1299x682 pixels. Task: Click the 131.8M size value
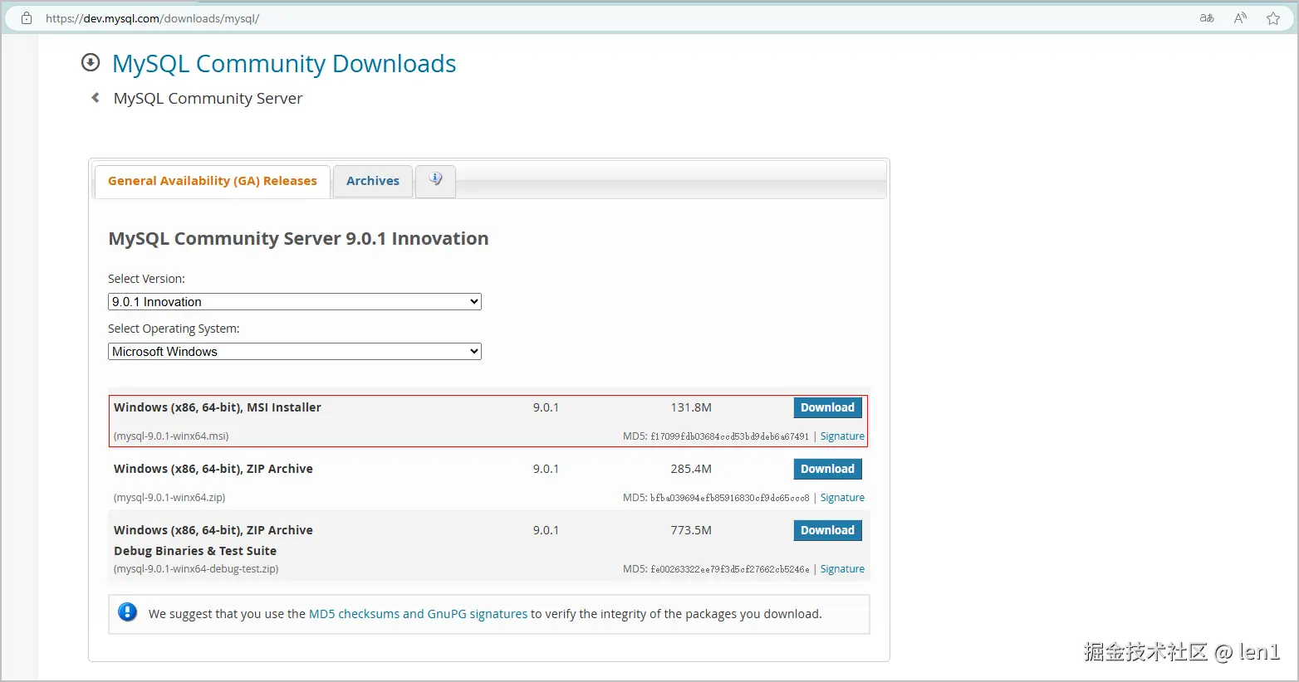[x=691, y=407]
